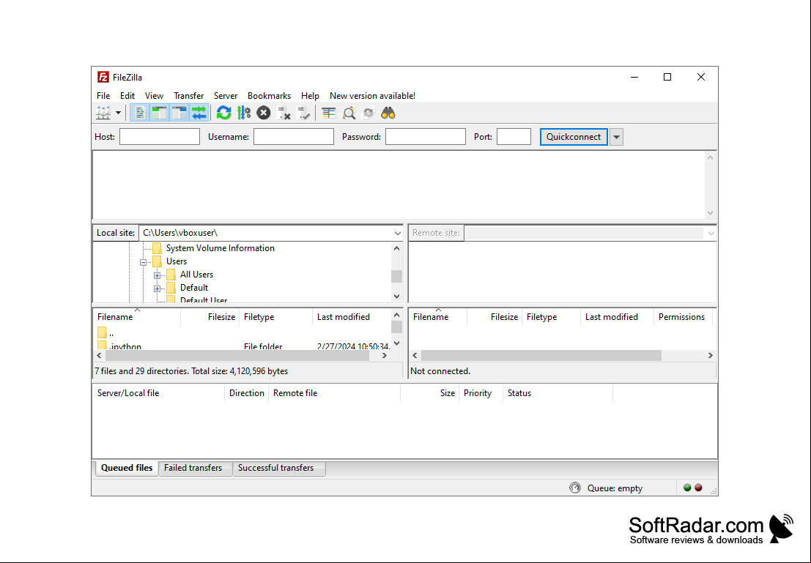Screen dimensions: 811x563
Task: Open the Server menu
Action: [226, 96]
